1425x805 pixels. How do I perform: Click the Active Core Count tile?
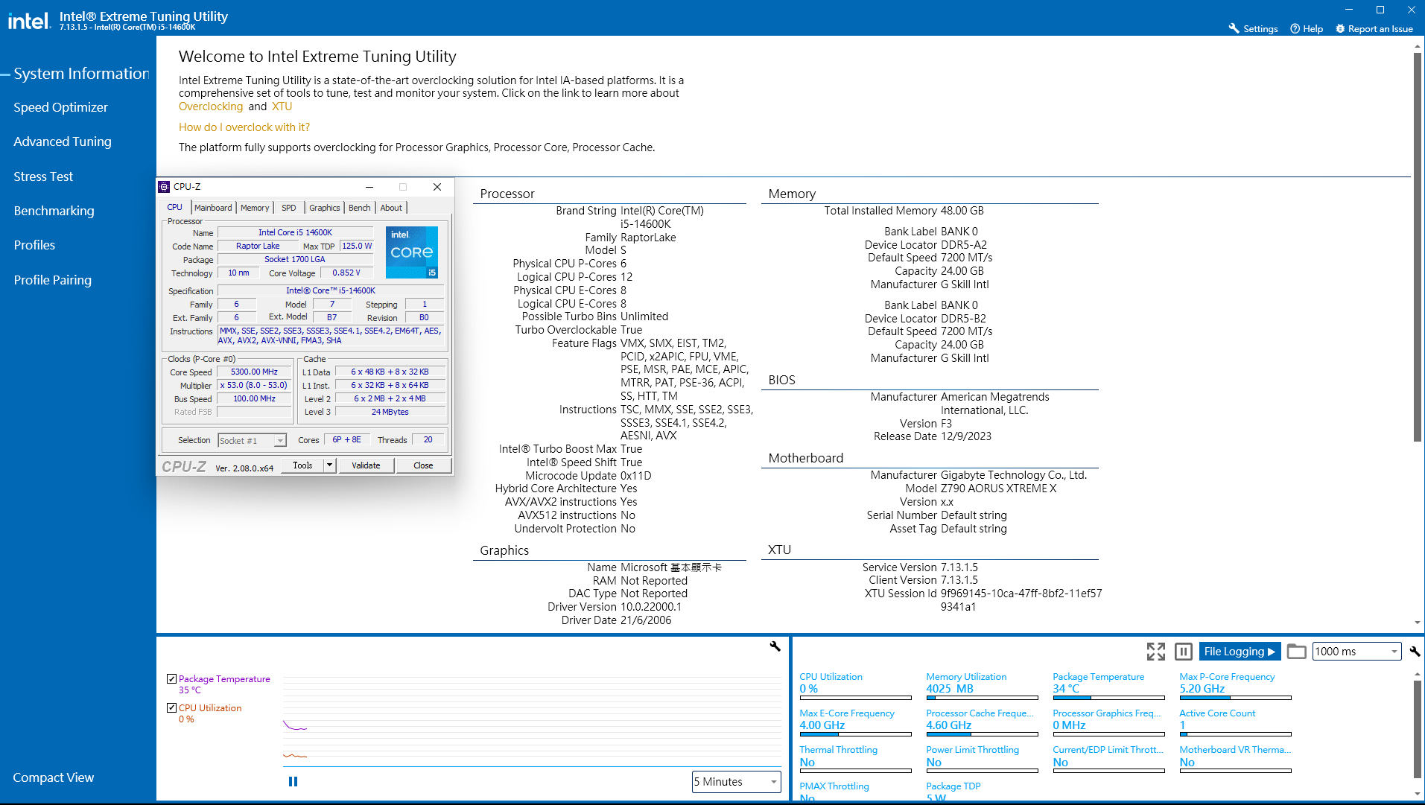1235,722
